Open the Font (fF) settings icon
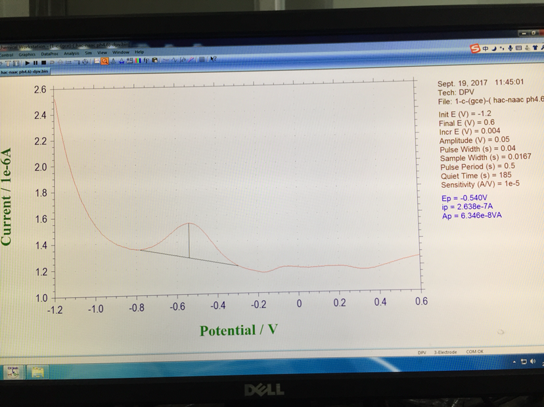 tap(147, 60)
